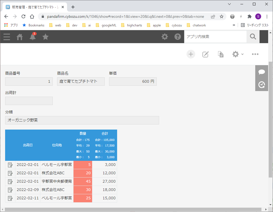Open the app settings gear dropdown
This screenshot has height=212, width=273.
[238, 54]
